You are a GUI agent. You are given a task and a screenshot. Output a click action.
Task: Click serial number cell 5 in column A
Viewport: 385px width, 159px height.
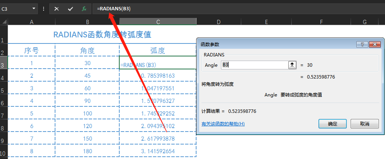pyautogui.click(x=31, y=113)
